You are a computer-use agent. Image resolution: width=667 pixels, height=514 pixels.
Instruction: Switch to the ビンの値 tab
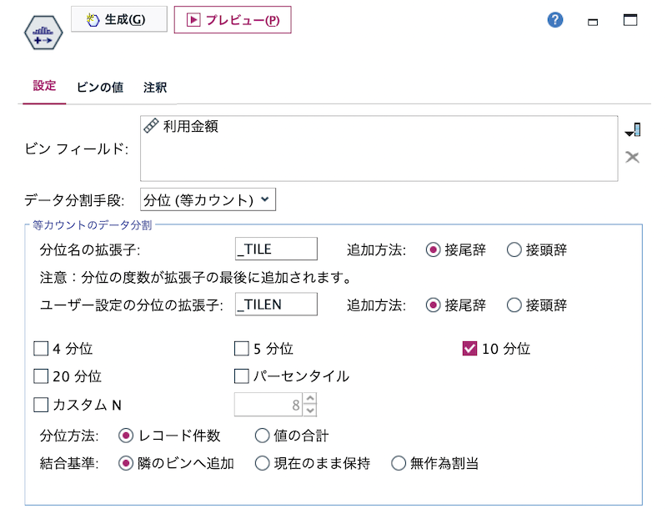click(102, 87)
